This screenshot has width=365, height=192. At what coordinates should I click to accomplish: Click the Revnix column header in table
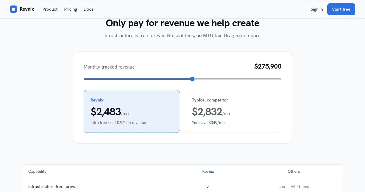click(x=208, y=171)
